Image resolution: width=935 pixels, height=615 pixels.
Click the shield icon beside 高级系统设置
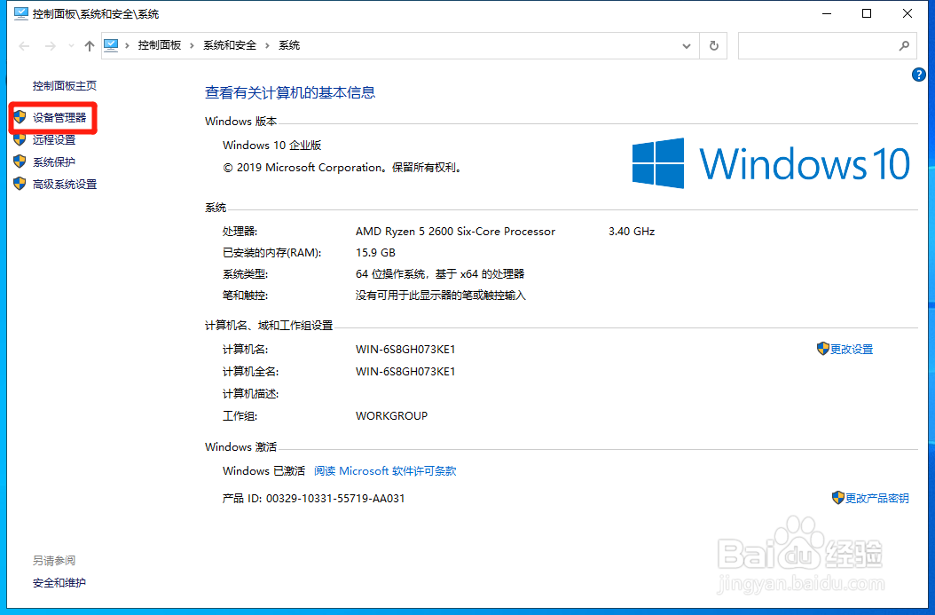point(20,183)
